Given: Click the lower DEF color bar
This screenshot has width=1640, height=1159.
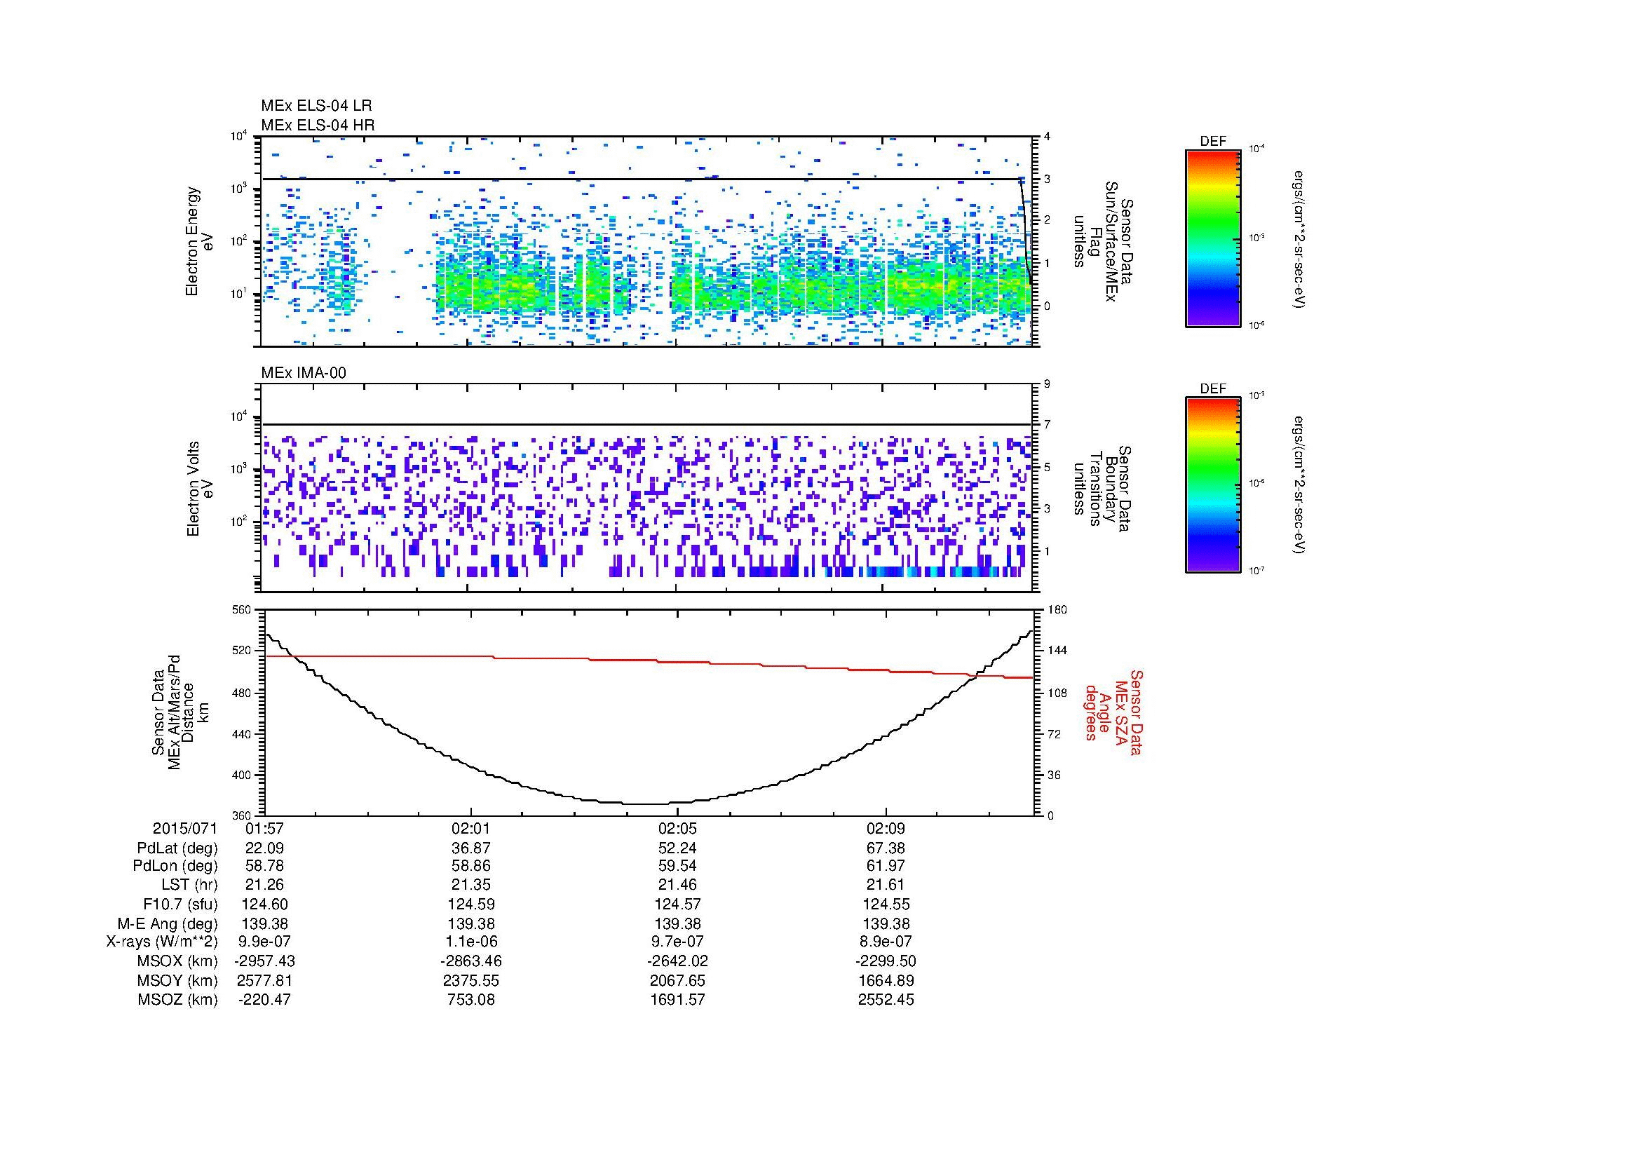Looking at the screenshot, I should tap(1212, 485).
